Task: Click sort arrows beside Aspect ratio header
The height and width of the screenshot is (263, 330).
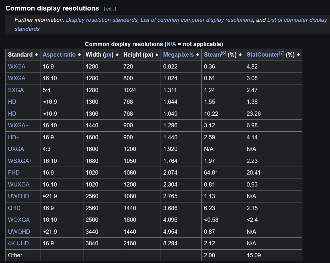Action: 79,55
